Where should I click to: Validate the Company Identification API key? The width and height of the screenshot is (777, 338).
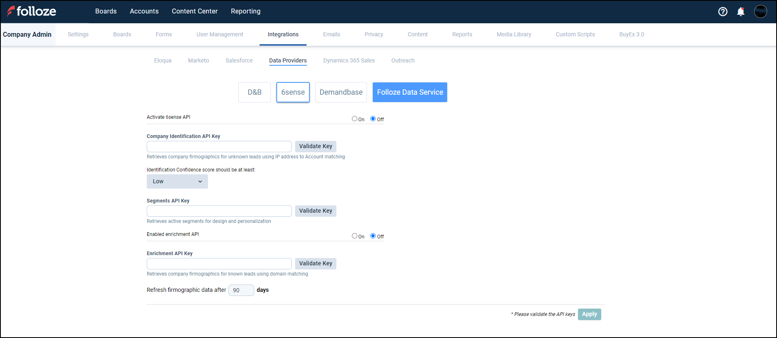coord(315,147)
